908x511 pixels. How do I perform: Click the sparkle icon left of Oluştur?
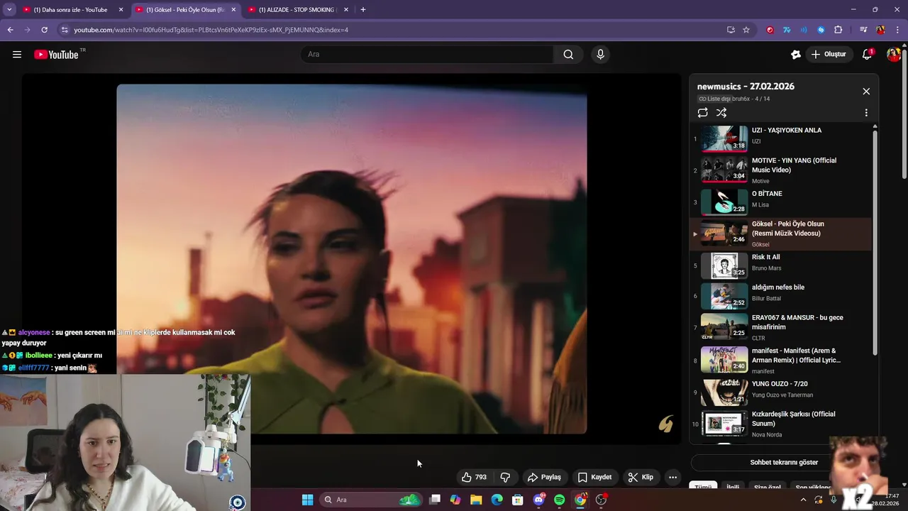795,54
